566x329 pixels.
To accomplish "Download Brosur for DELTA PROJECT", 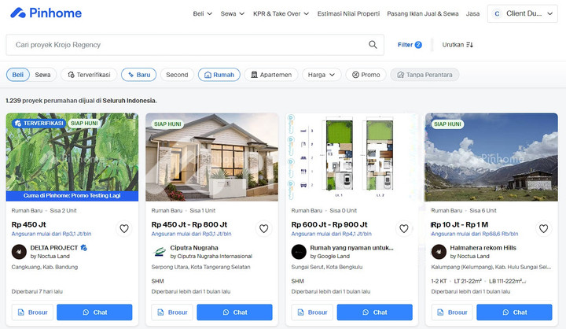I will tap(32, 312).
